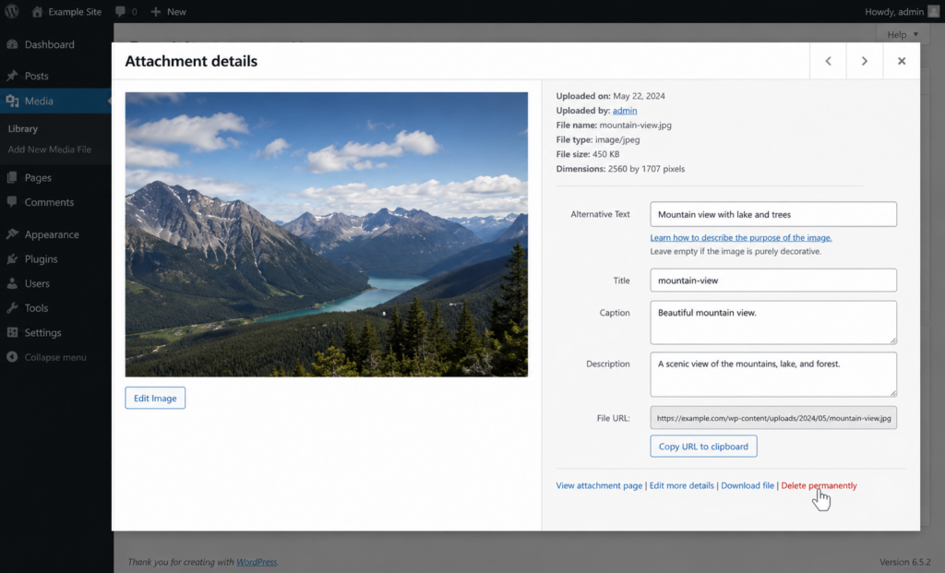945x573 pixels.
Task: Expand the Help dropdown tab
Action: click(903, 34)
